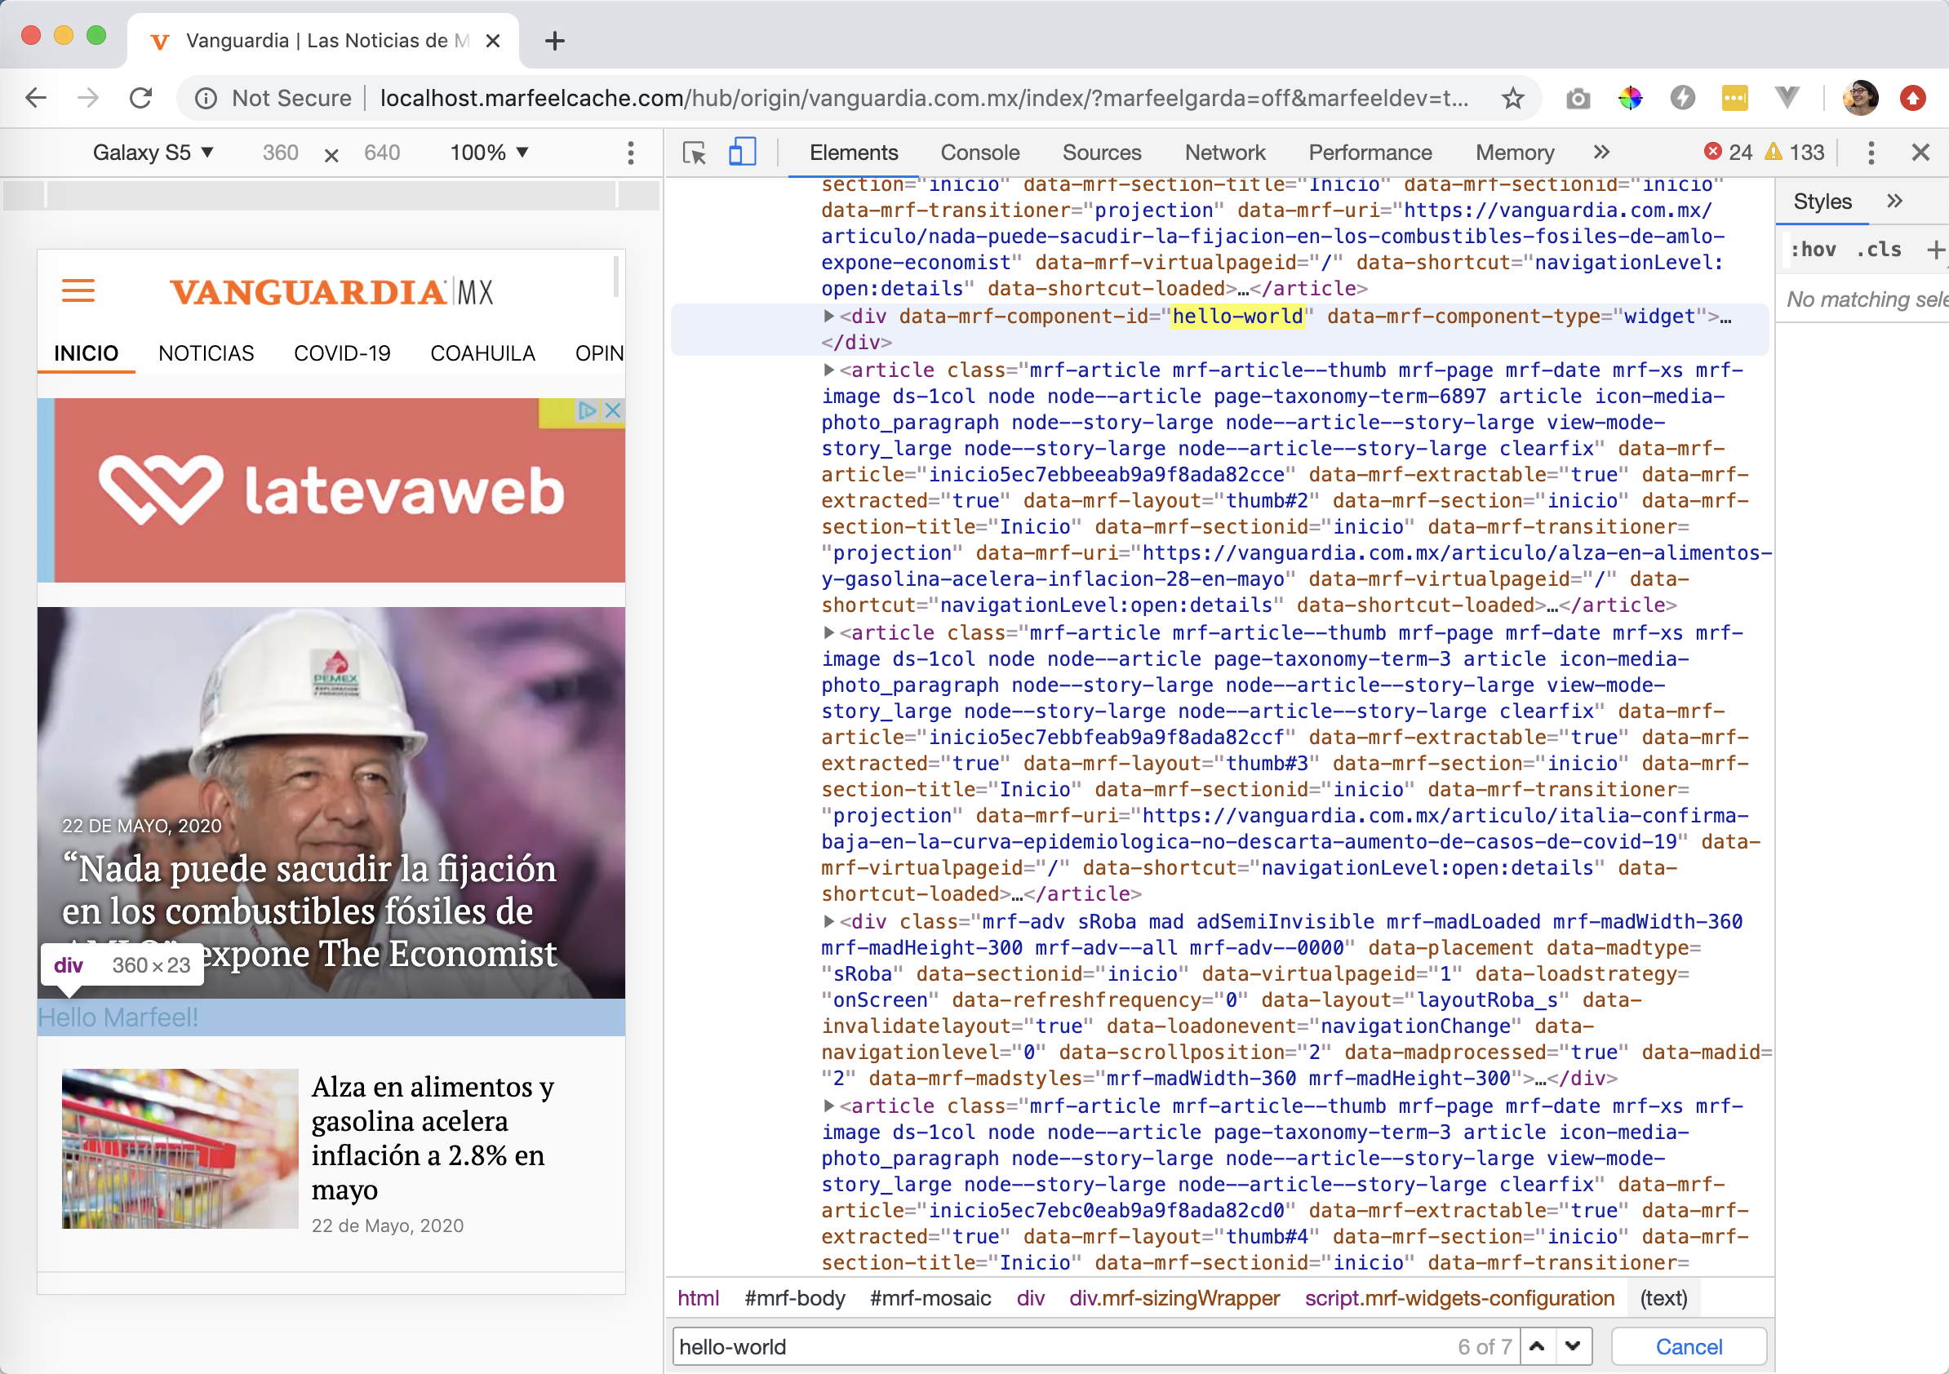Viewport: 1949px width, 1374px height.
Task: Expand the hello-world div node
Action: [828, 317]
